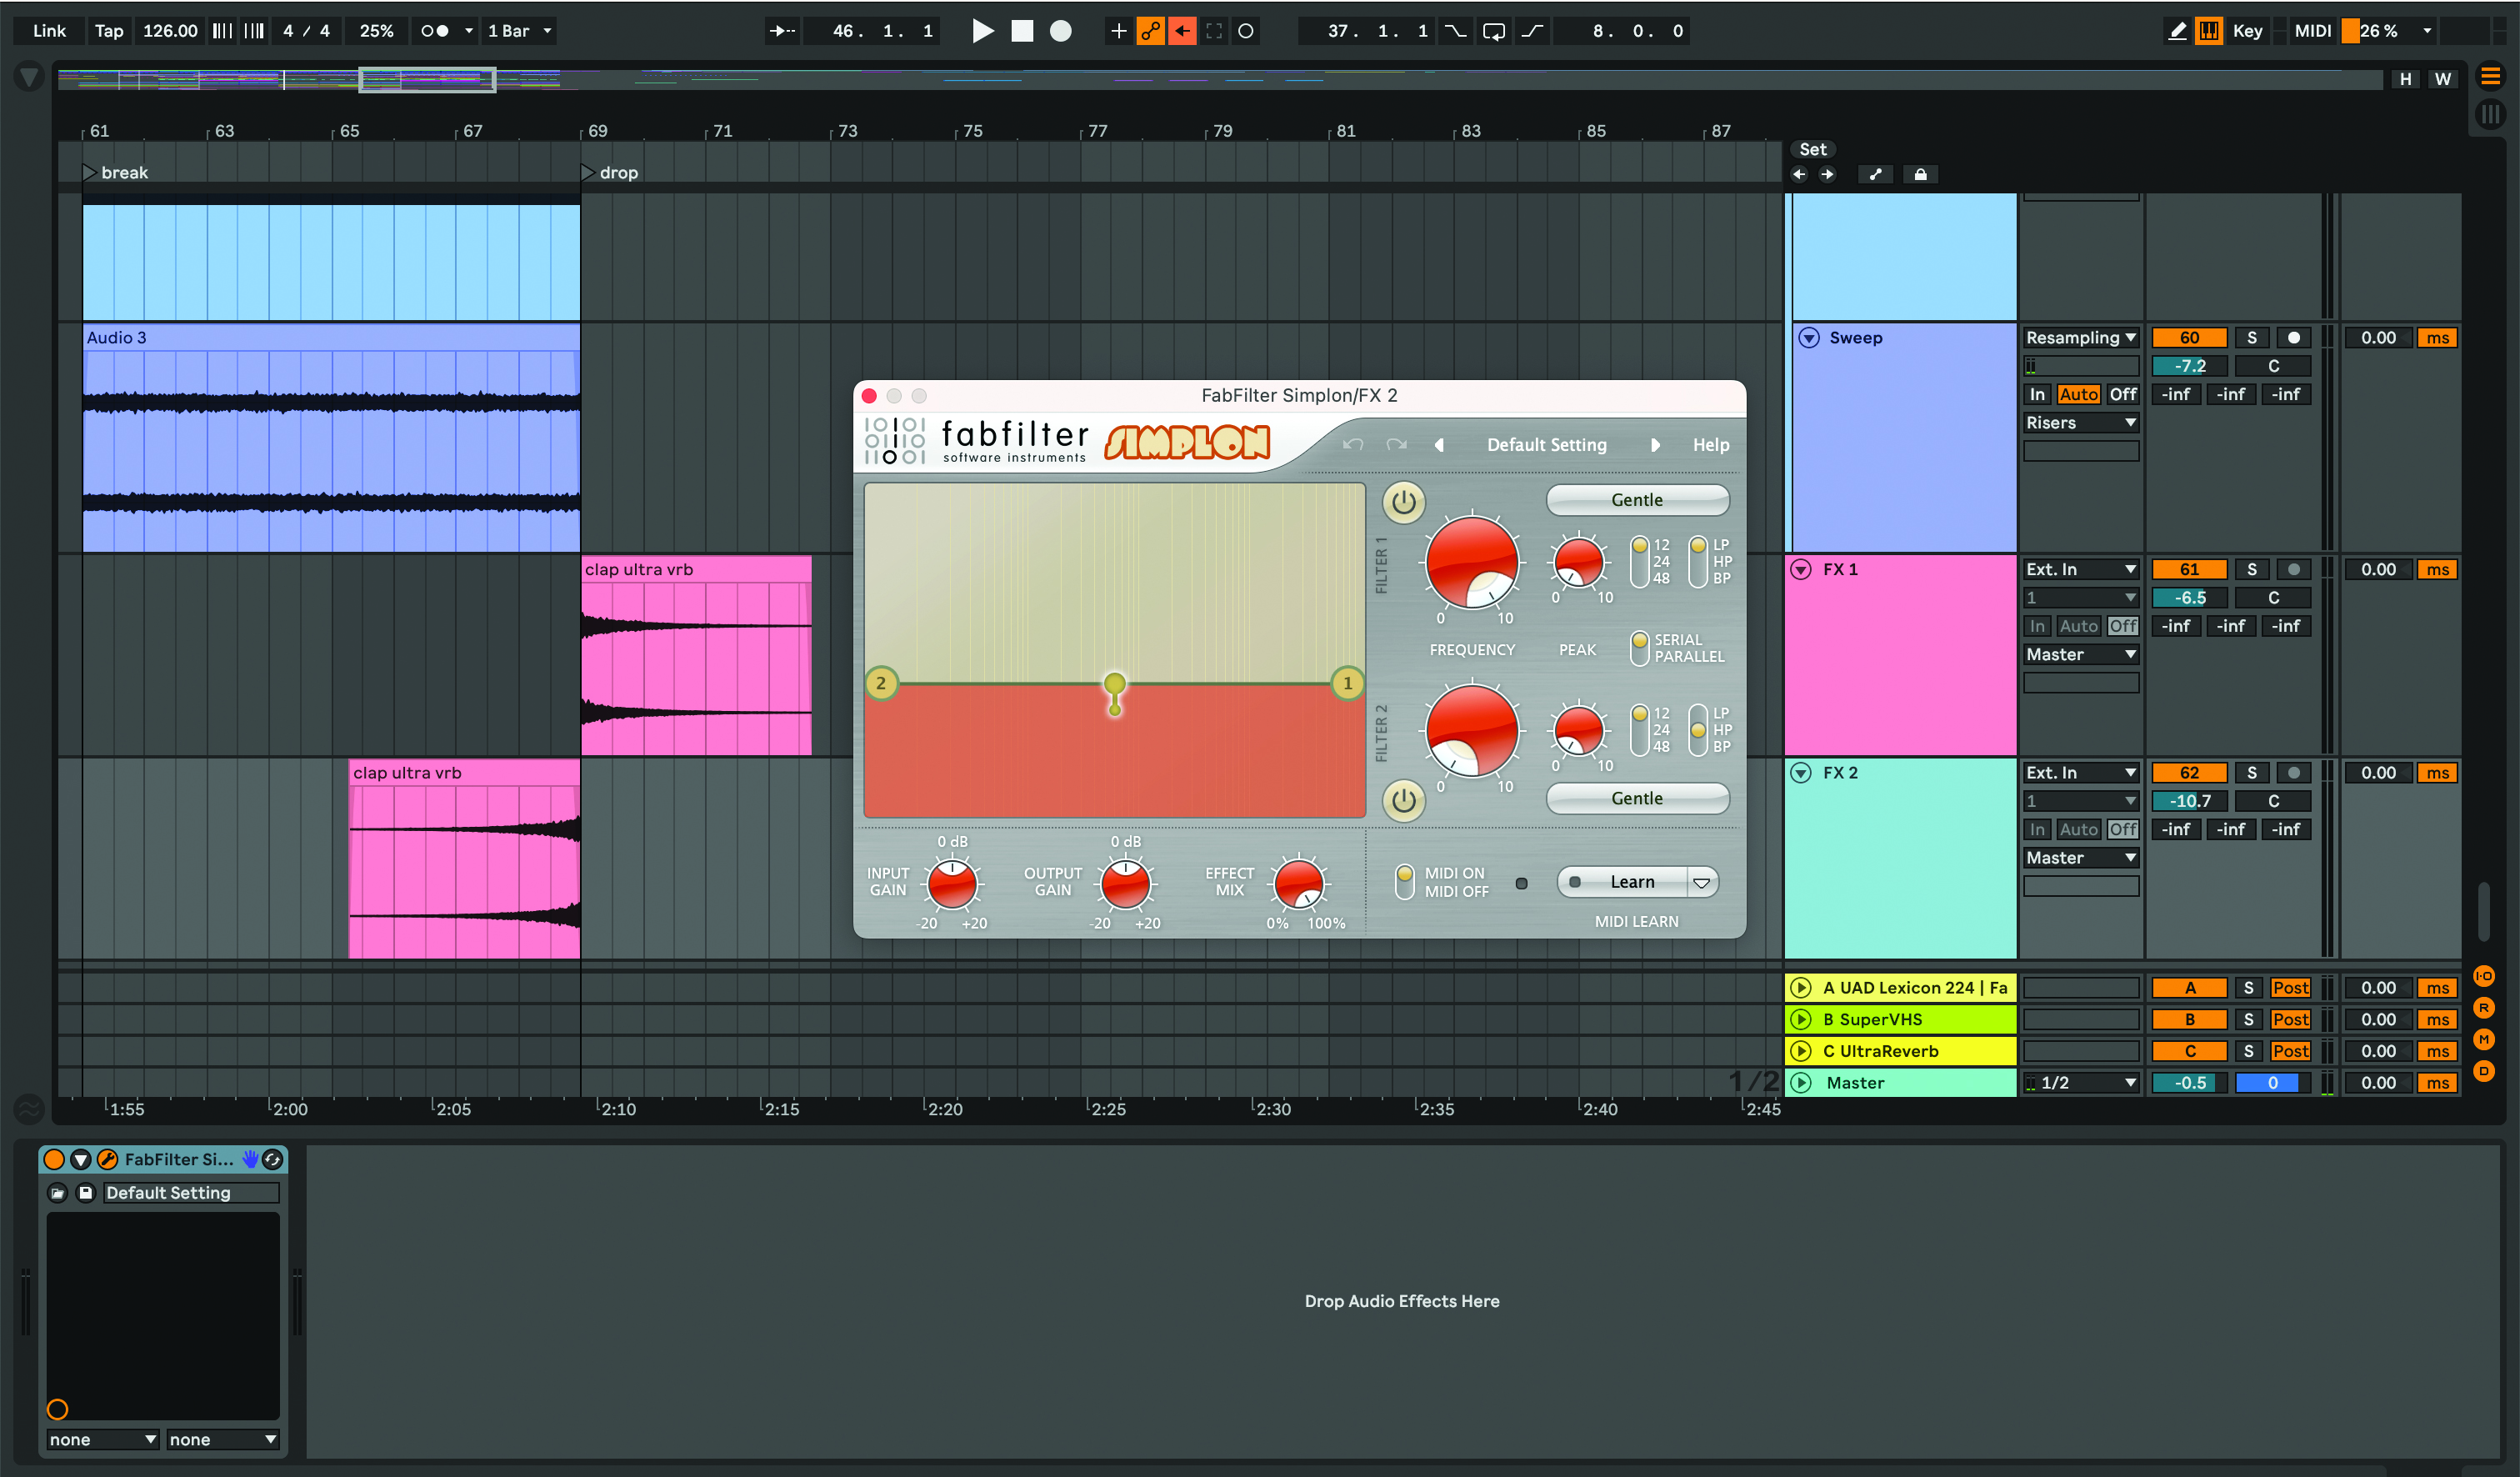The image size is (2520, 1477).
Task: Toggle the metronome button
Action: 435,31
